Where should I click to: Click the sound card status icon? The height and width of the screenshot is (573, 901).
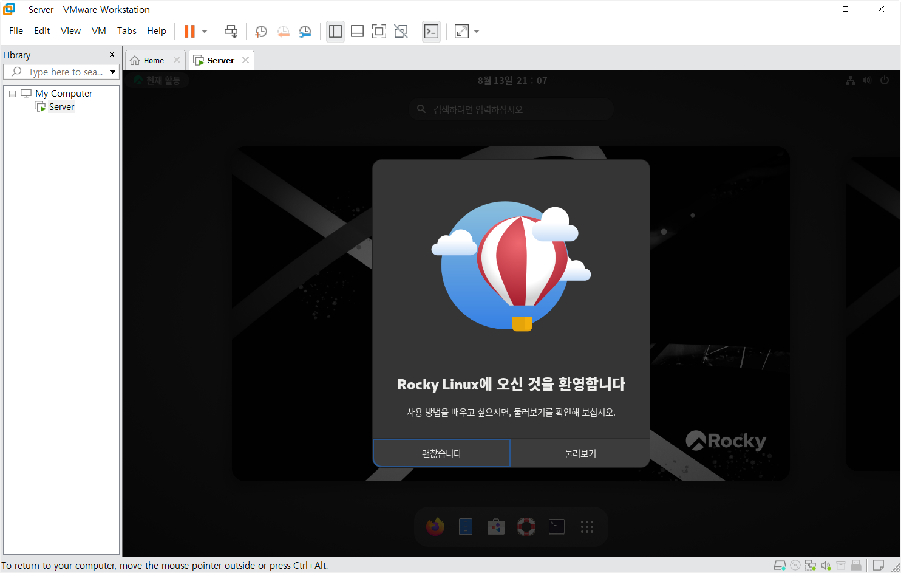point(826,566)
